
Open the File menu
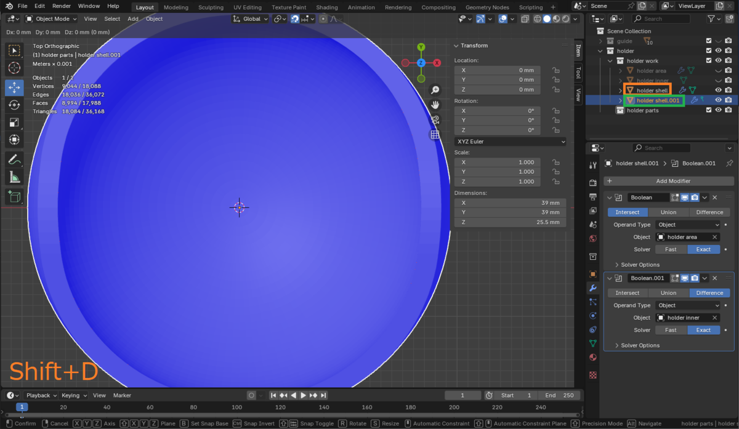tap(22, 6)
